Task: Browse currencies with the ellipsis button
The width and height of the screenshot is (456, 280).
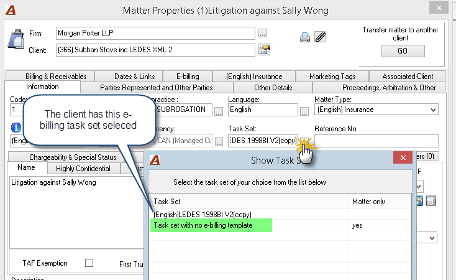Action: pyautogui.click(x=219, y=142)
